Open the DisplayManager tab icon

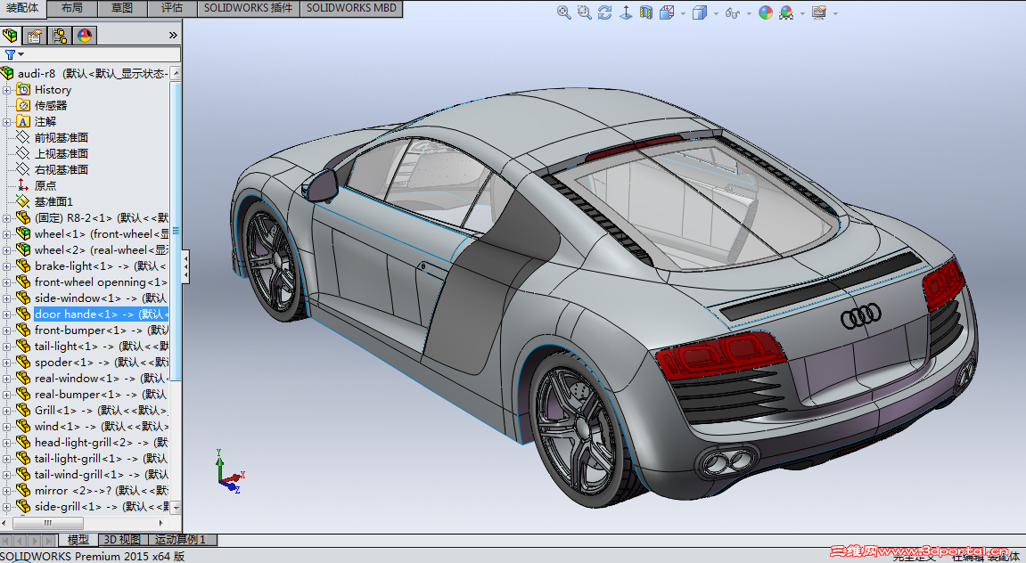coord(85,35)
